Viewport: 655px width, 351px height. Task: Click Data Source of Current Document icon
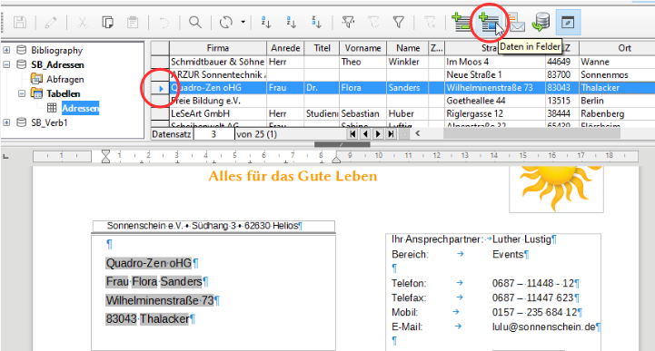pos(541,22)
